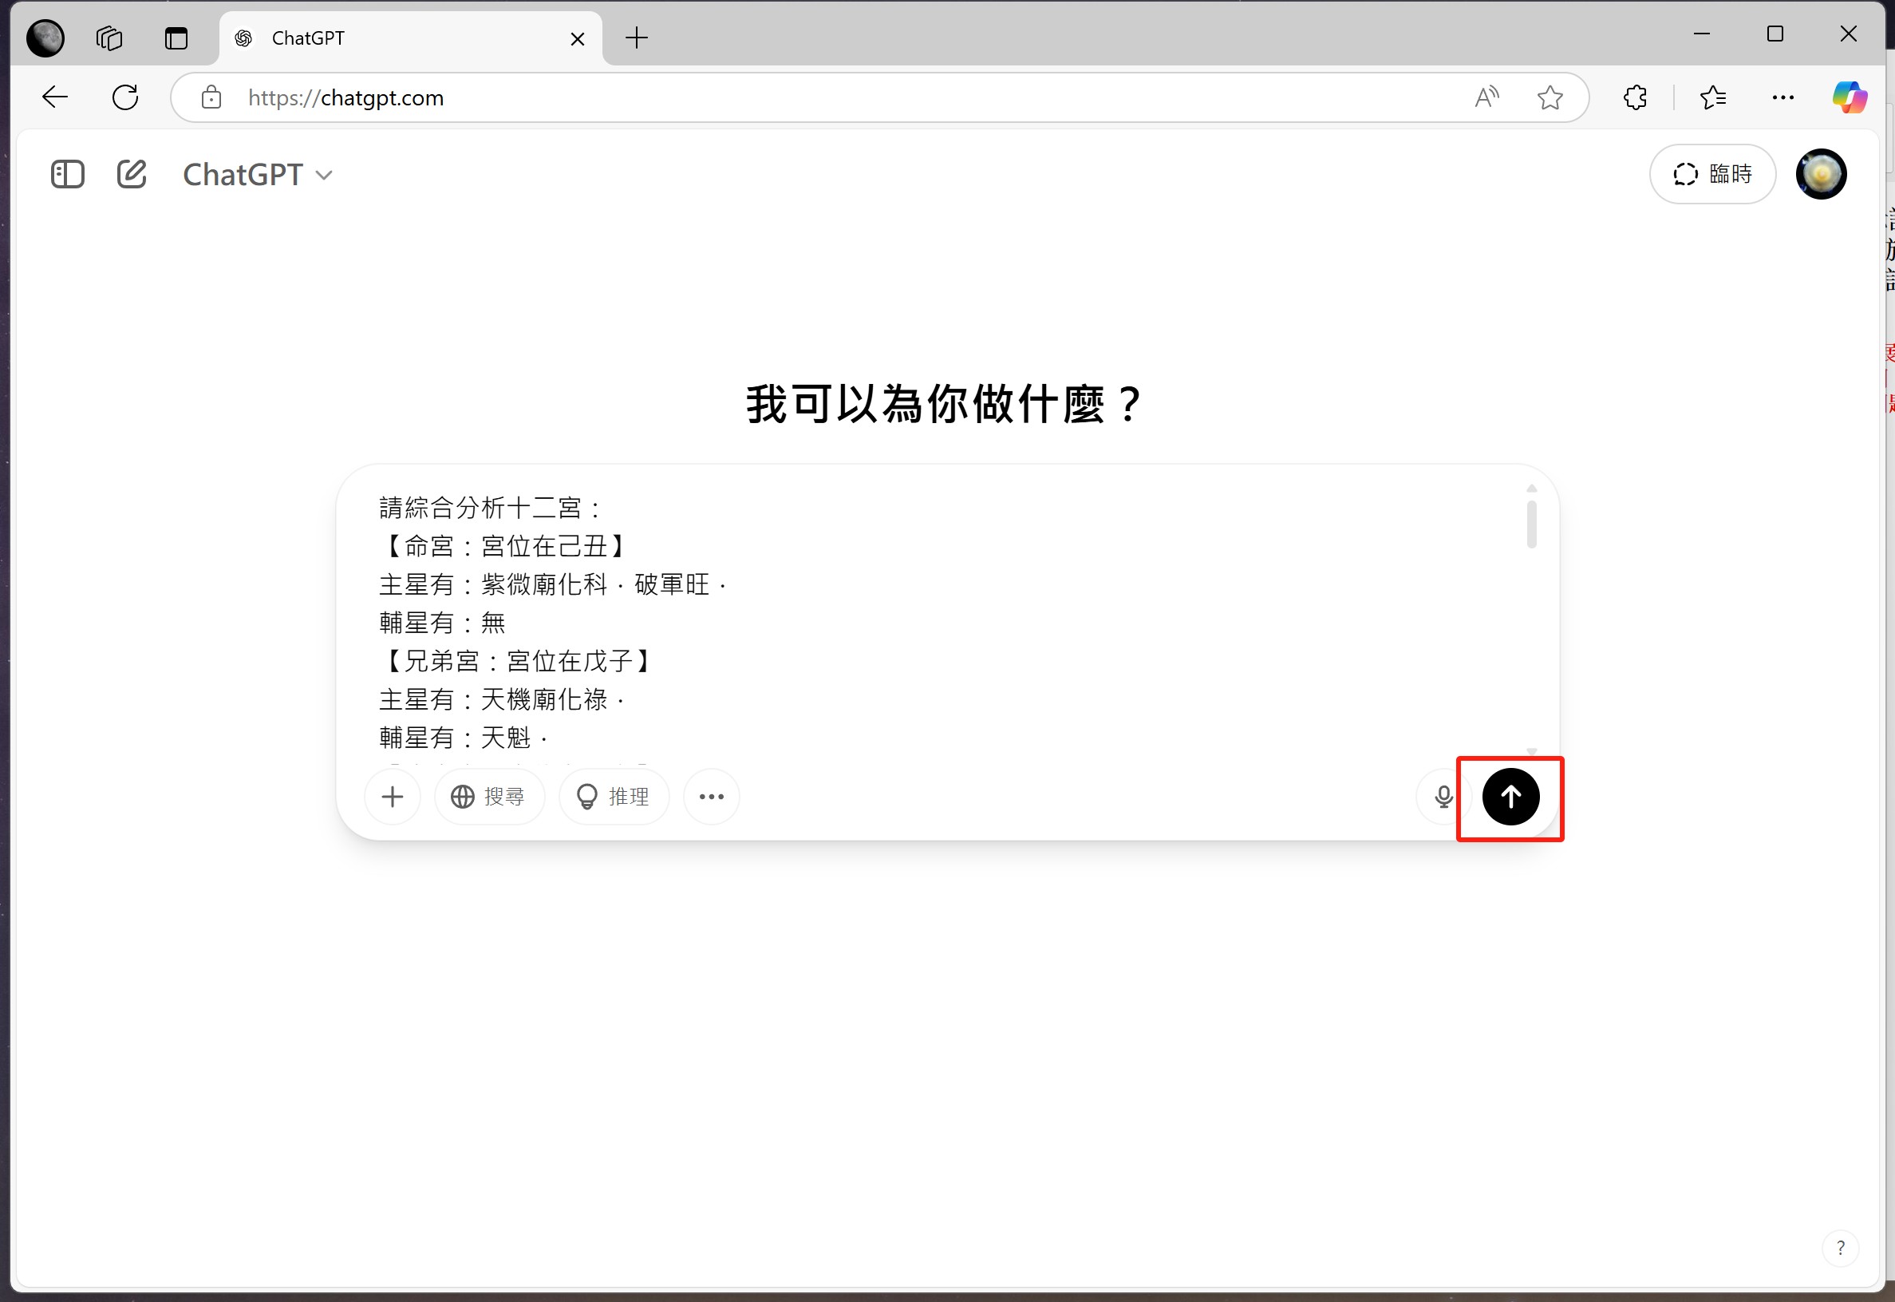Viewport: 1895px width, 1302px height.
Task: Open the user profile avatar
Action: click(x=1821, y=174)
